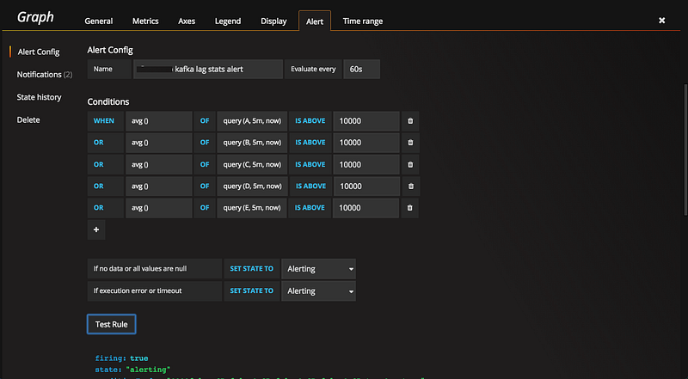
Task: Open the Time range tab
Action: 363,21
